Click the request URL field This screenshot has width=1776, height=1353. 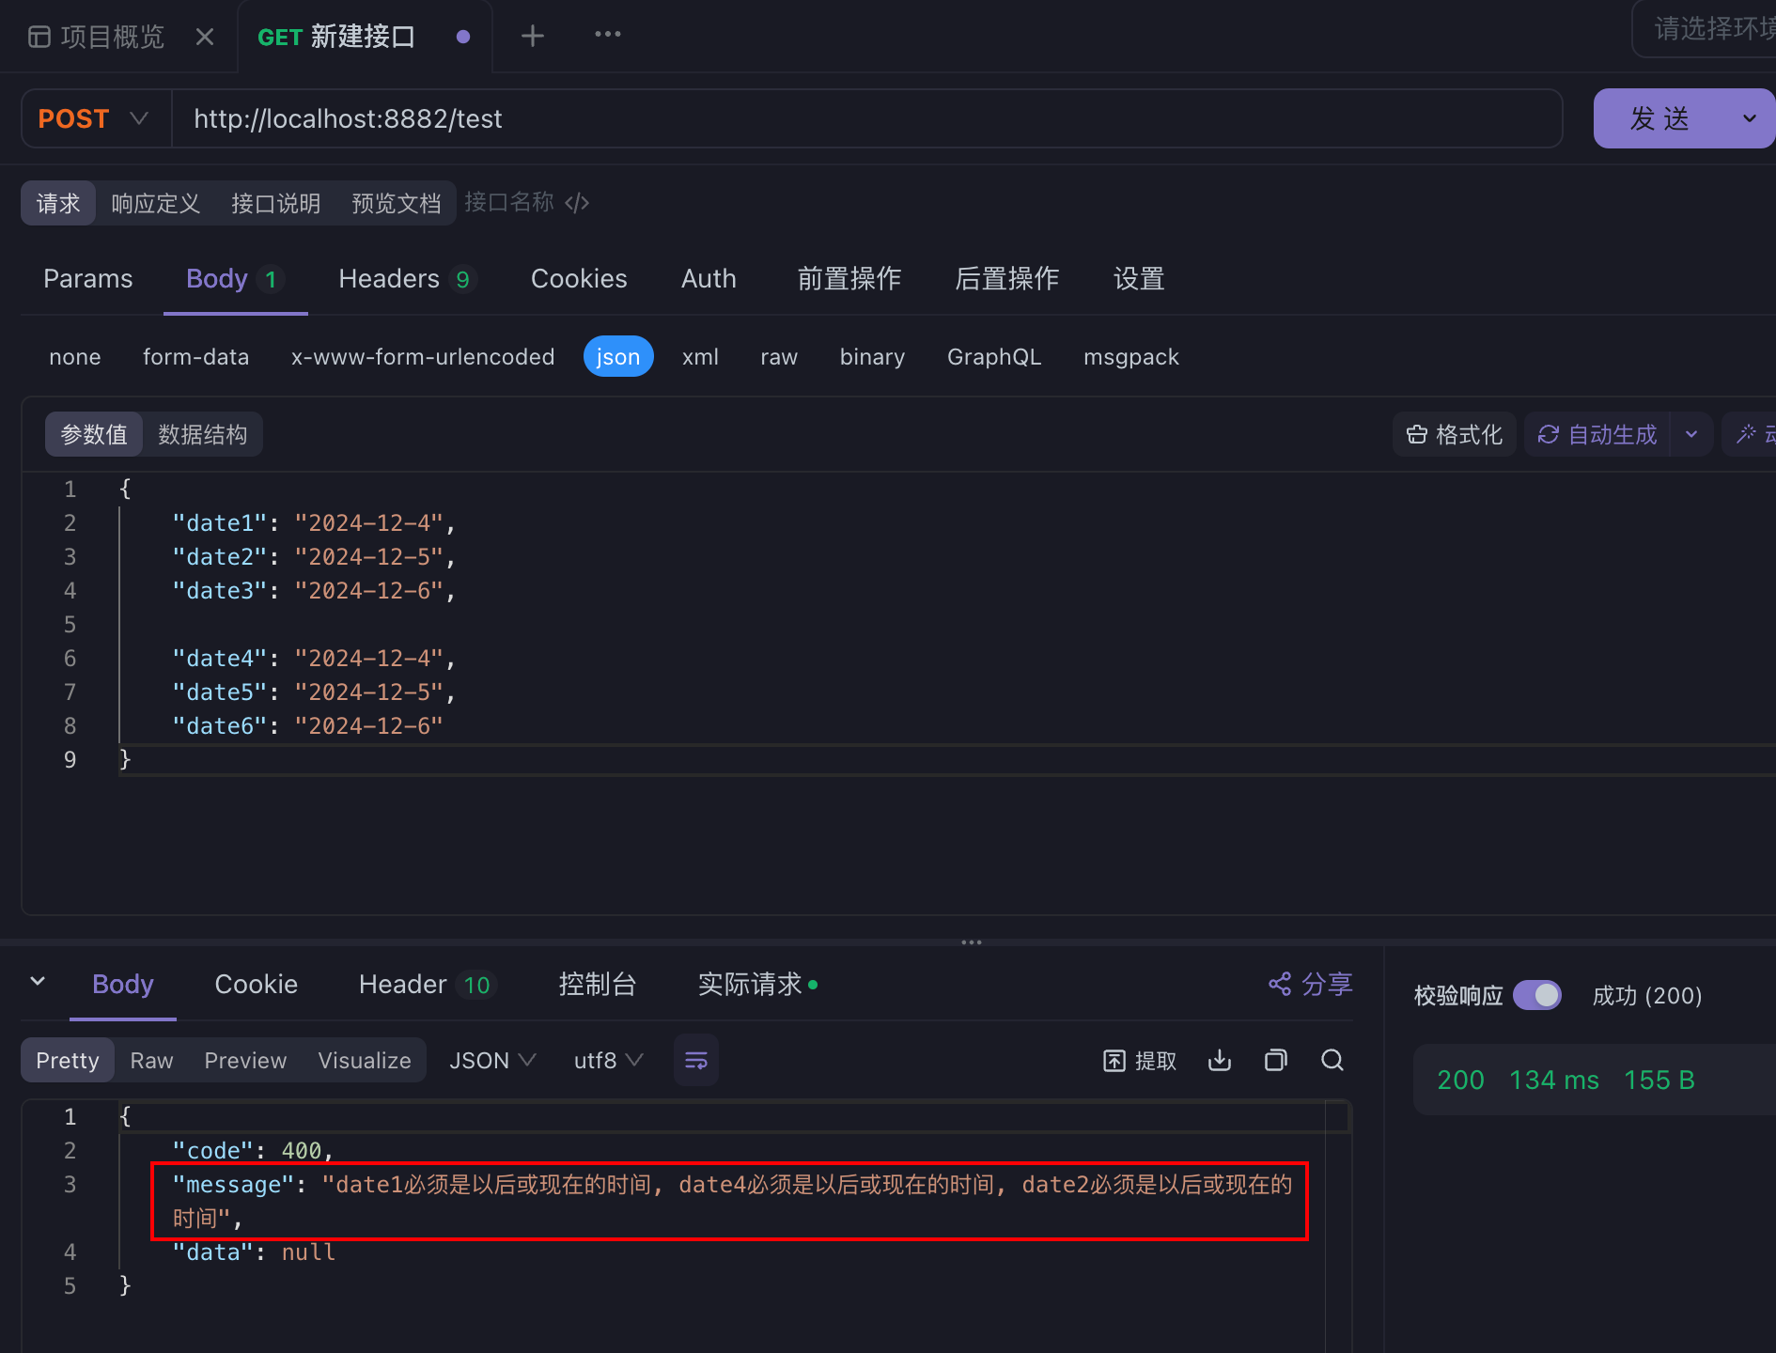866,118
